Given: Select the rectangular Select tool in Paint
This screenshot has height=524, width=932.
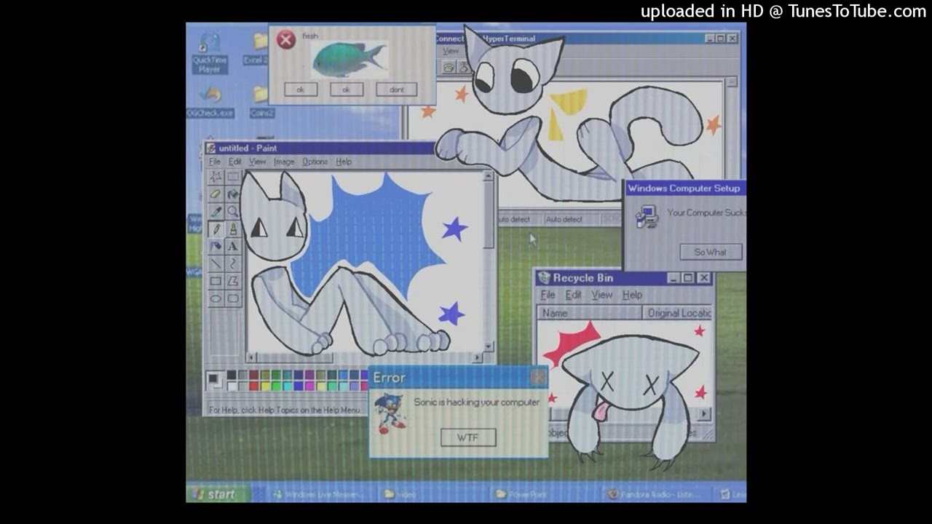Looking at the screenshot, I should click(x=232, y=177).
